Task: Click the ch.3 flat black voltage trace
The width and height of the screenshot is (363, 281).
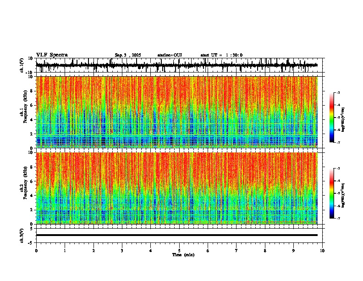Action: coord(176,235)
